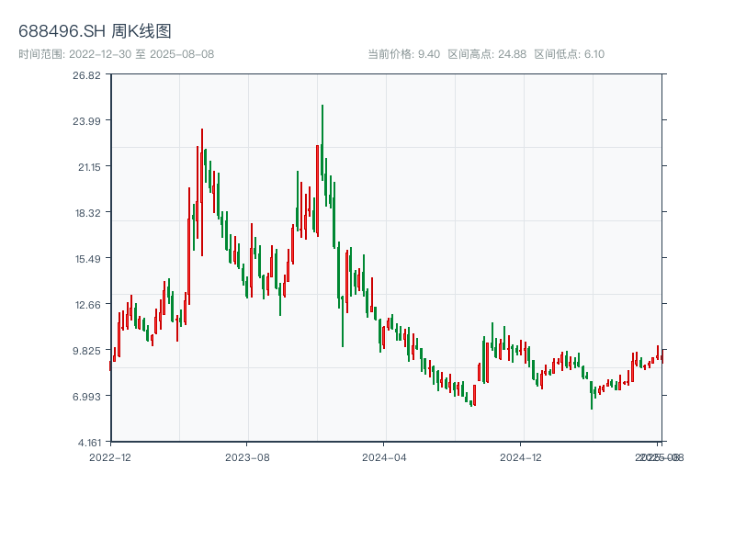Click the 4.161 y-axis label

89,443
